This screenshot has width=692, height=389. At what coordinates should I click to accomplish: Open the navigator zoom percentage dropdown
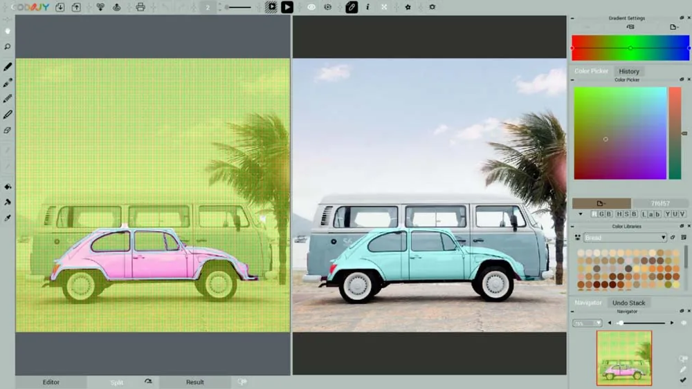[x=587, y=323]
